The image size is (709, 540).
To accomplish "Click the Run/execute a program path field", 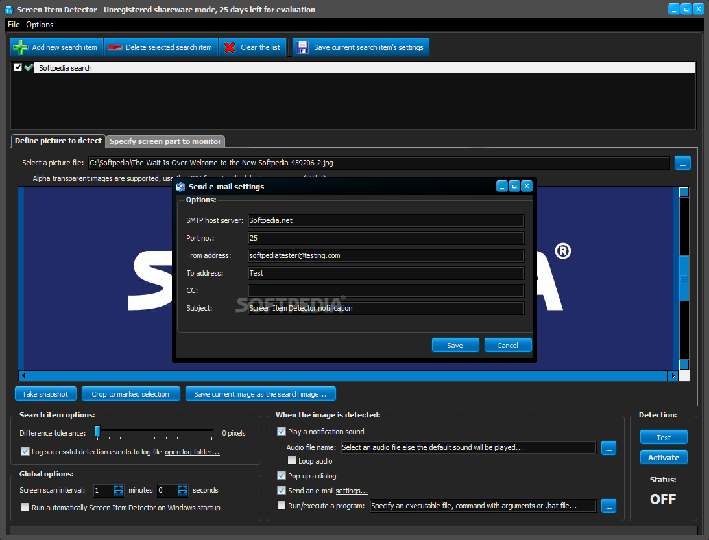I will pyautogui.click(x=483, y=506).
